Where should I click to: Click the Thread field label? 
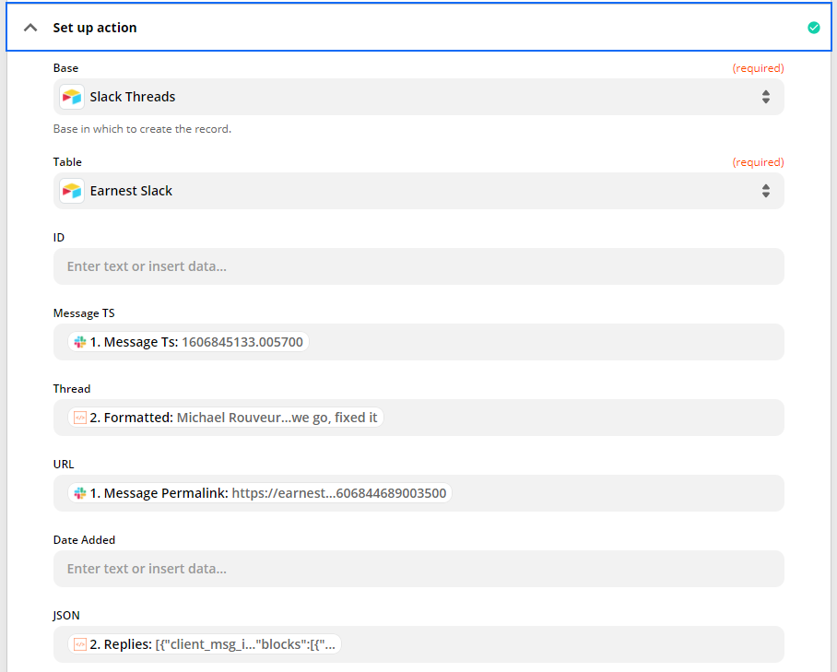point(72,389)
